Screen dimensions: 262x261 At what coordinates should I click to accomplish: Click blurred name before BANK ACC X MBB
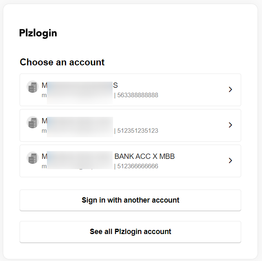pos(77,156)
